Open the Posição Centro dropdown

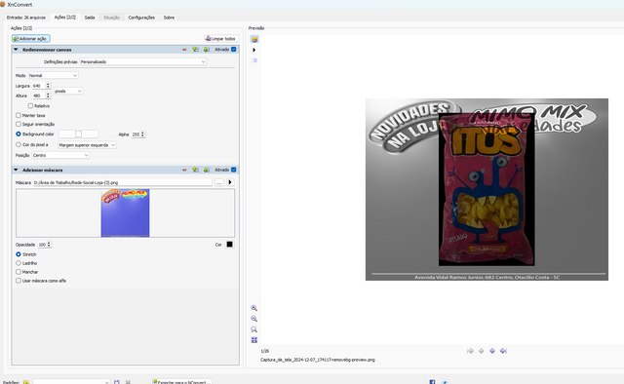[60, 155]
